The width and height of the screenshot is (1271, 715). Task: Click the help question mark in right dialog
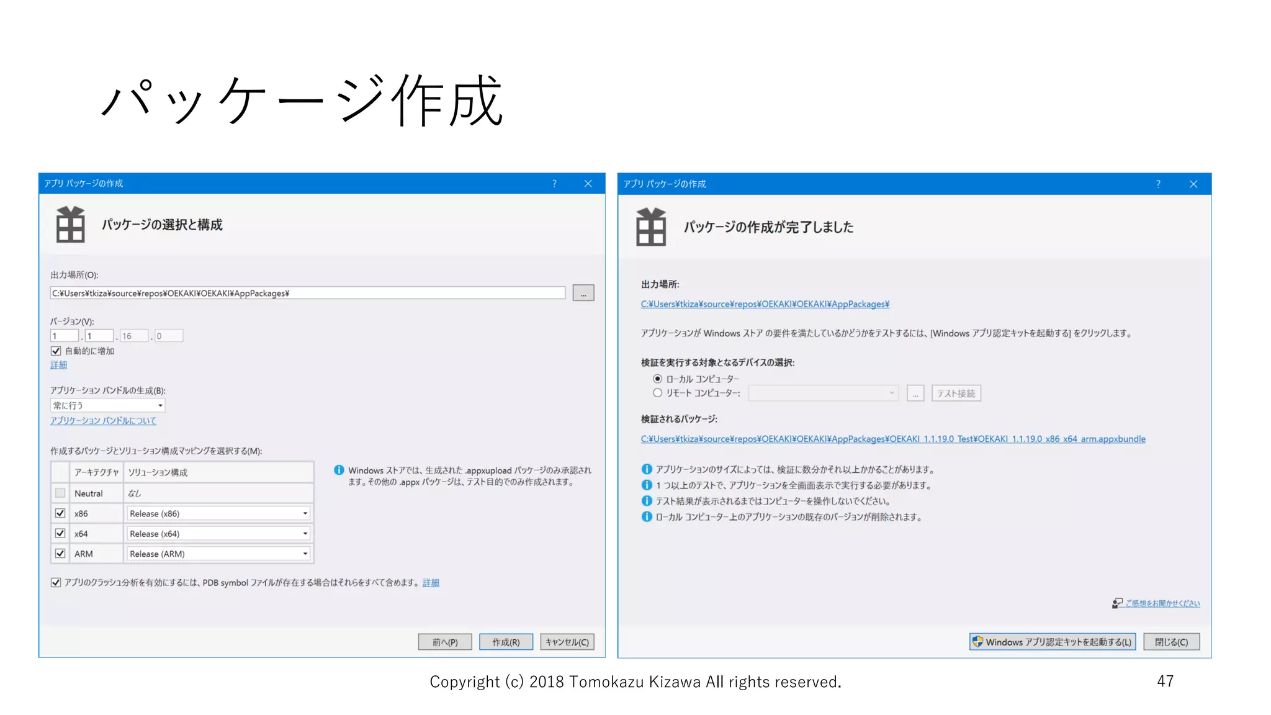point(1158,184)
